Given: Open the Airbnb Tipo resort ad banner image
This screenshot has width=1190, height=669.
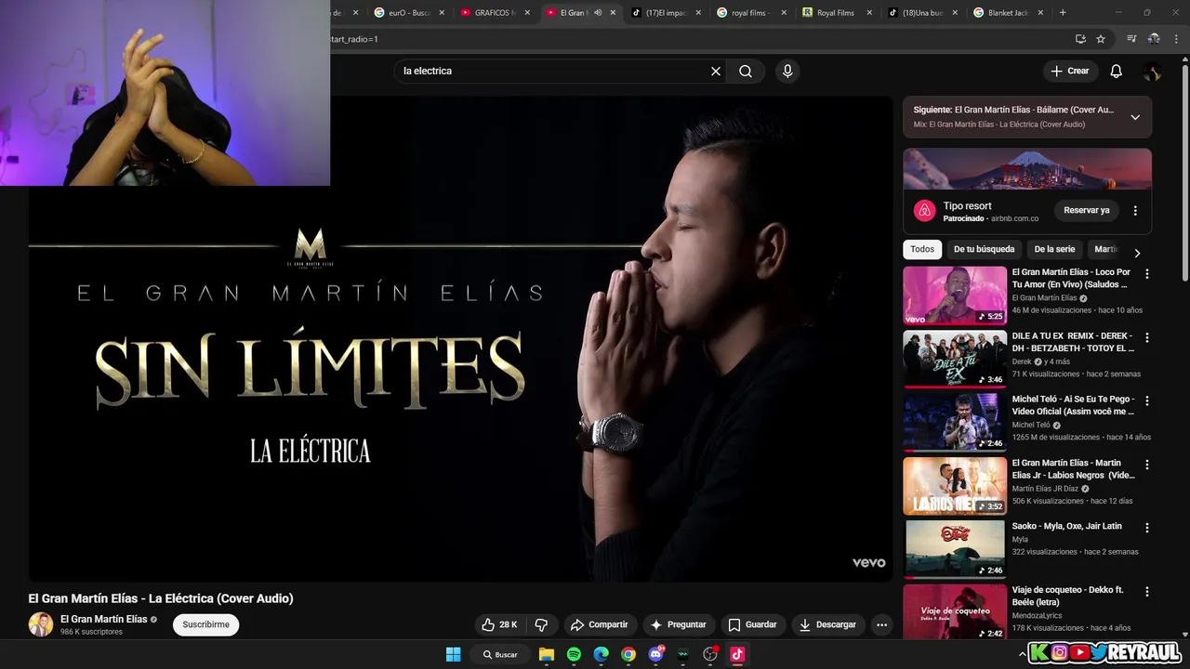Looking at the screenshot, I should click(x=1027, y=169).
